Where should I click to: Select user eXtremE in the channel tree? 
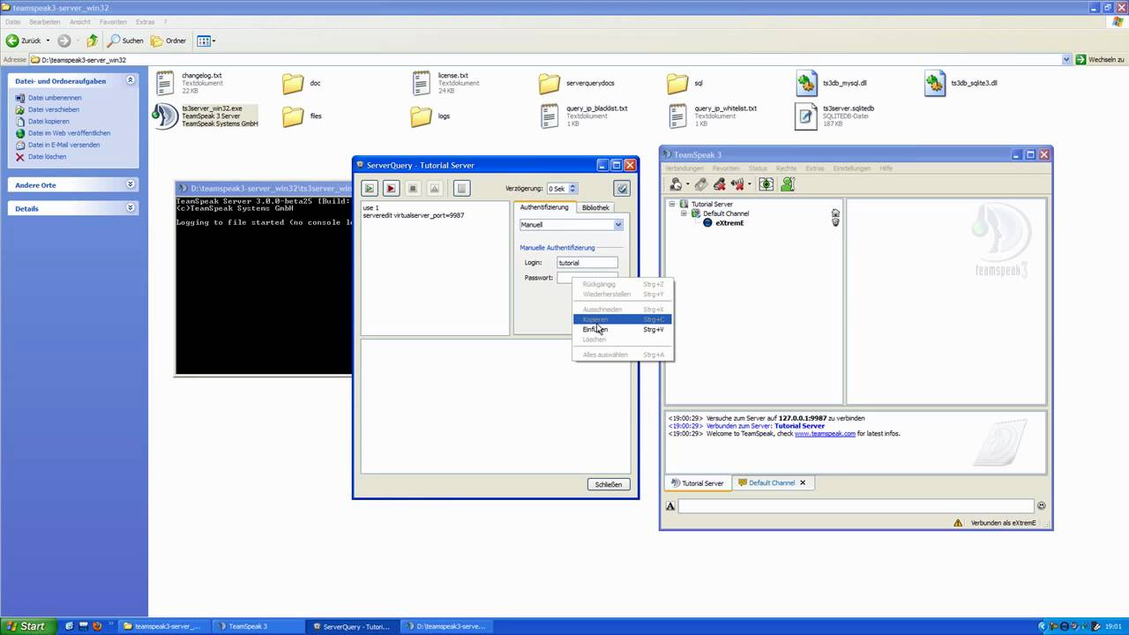(729, 223)
